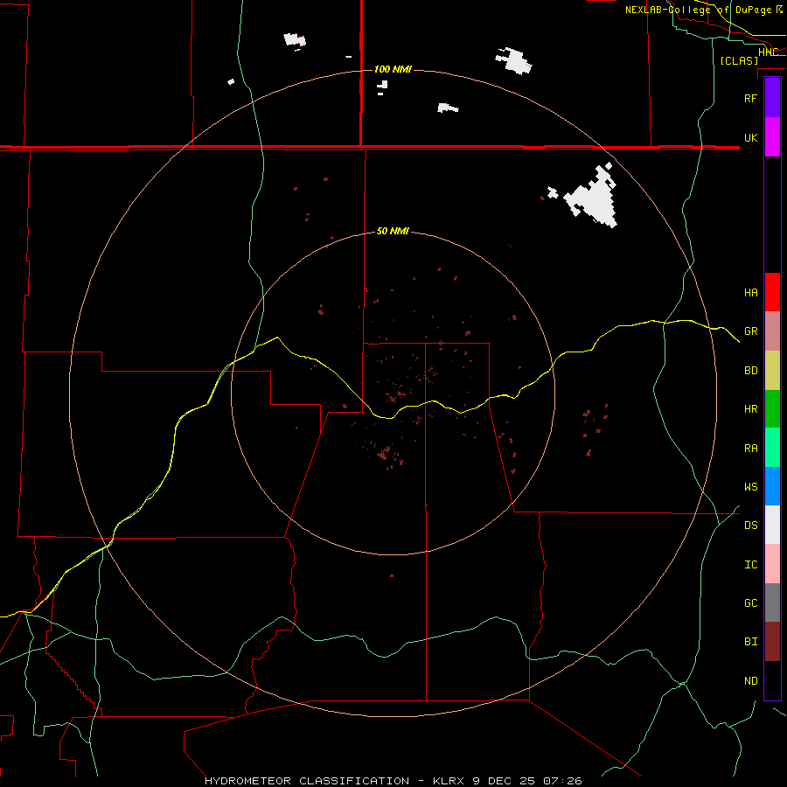Screen dimensions: 787x787
Task: Select the GC gray legend swatch
Action: tap(772, 602)
